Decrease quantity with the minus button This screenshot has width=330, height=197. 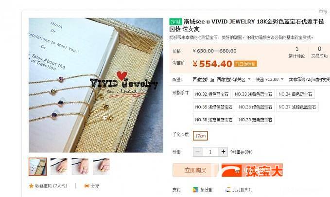198,152
